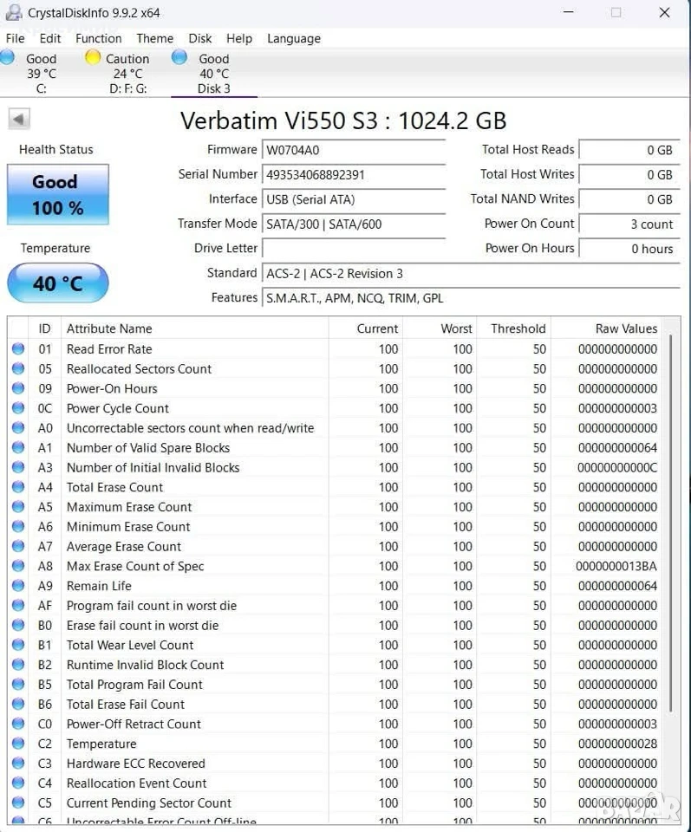Image resolution: width=691 pixels, height=832 pixels.
Task: Click the 40 °C temperature button
Action: pyautogui.click(x=58, y=283)
